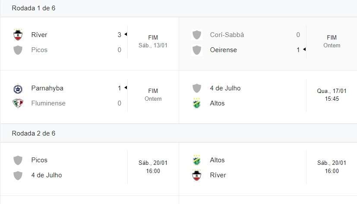Click the winner arrow next to Ríver's score
Screen dimensions: 357x204
coord(126,34)
